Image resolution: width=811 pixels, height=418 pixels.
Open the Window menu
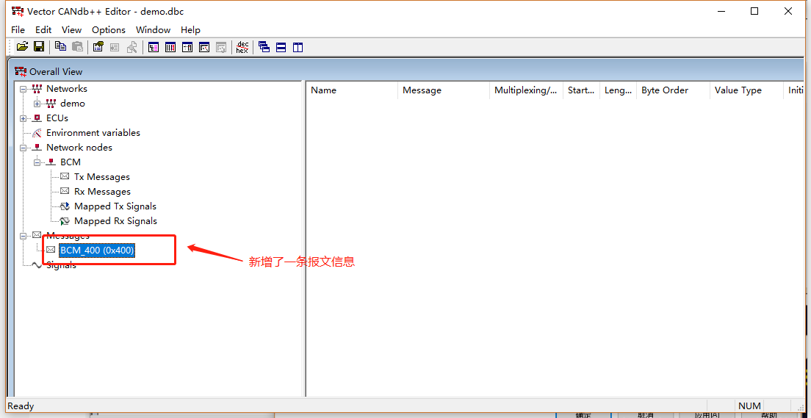pyautogui.click(x=153, y=29)
